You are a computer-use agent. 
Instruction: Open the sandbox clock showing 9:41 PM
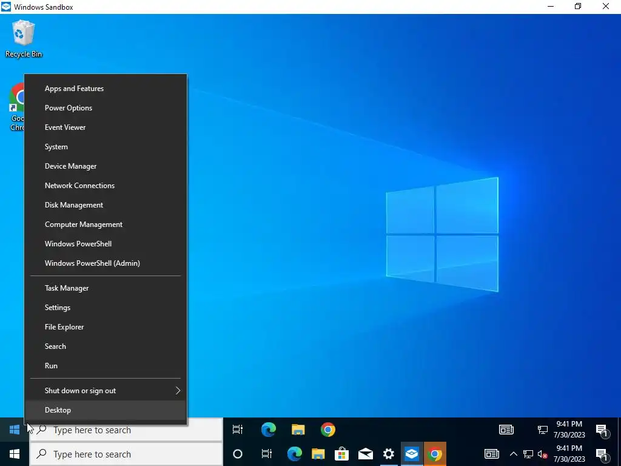[569, 430]
